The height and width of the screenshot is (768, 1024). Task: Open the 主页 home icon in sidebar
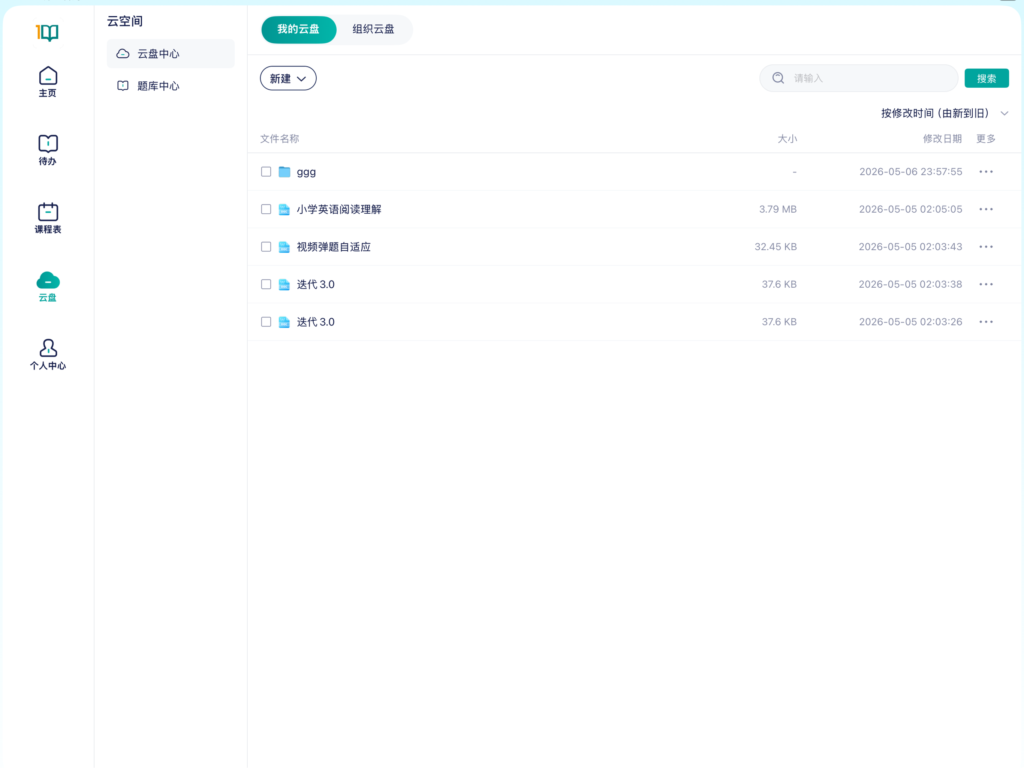(x=48, y=76)
